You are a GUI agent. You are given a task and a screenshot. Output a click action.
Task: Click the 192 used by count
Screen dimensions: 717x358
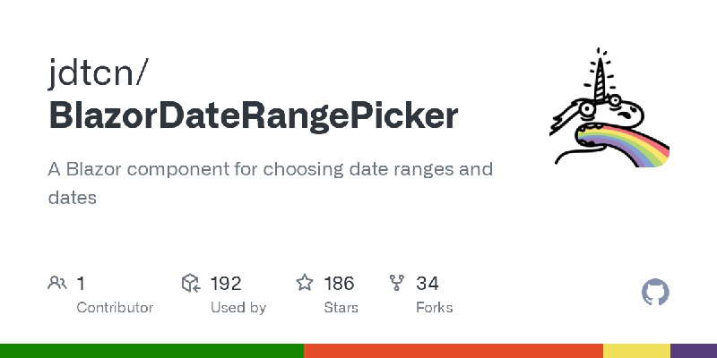point(226,284)
